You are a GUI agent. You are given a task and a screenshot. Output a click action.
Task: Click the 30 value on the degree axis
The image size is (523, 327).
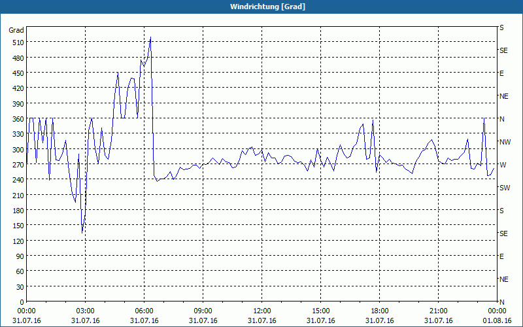tap(20, 287)
